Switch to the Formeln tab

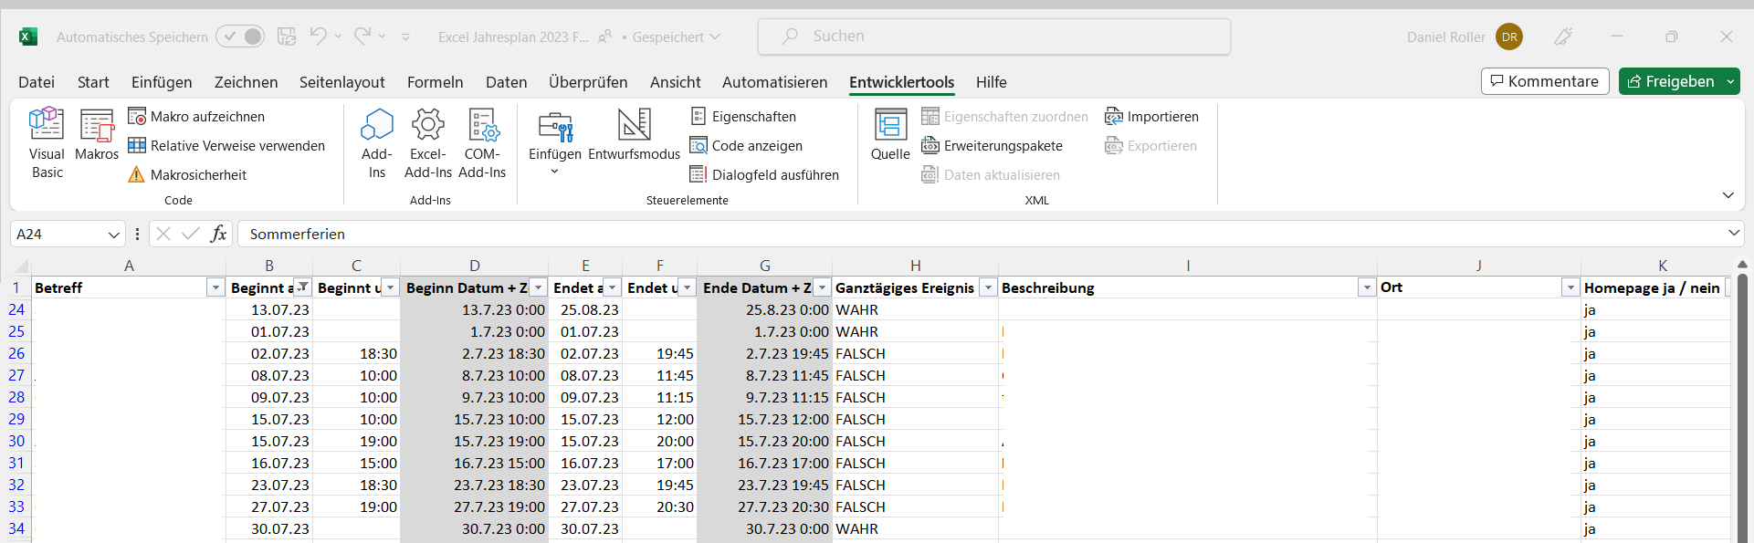click(435, 82)
